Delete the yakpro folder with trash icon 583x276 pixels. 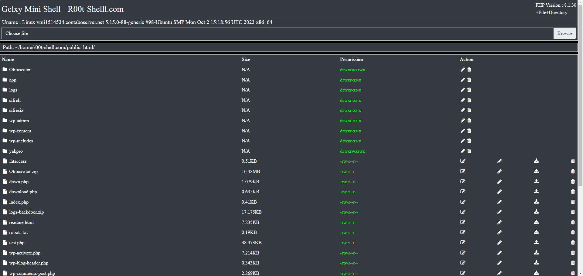tap(469, 151)
